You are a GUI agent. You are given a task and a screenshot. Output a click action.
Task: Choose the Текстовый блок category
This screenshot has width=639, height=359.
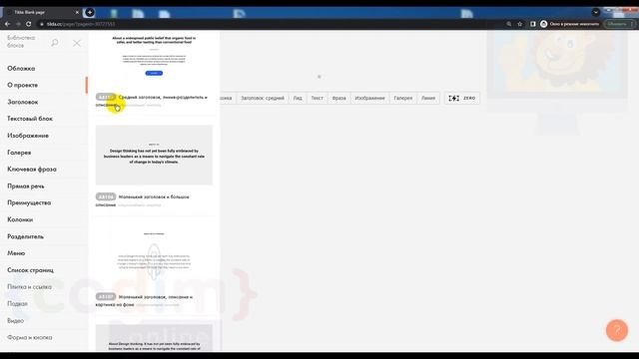(30, 119)
